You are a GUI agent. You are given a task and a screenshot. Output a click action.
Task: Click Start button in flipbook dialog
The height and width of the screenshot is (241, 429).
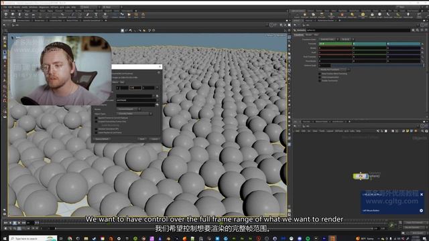point(142,139)
